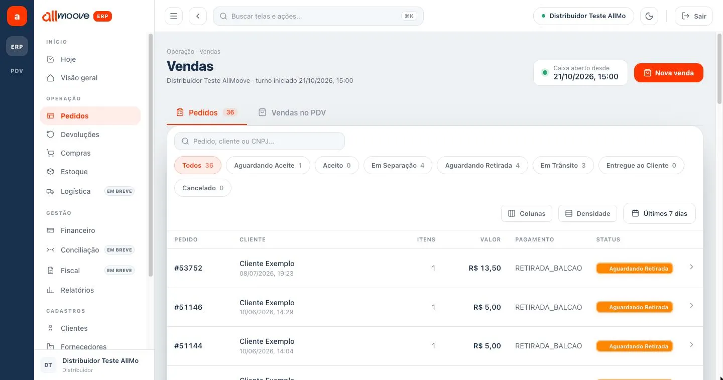
Task: Open Financeiro in sidebar
Action: tap(90, 230)
